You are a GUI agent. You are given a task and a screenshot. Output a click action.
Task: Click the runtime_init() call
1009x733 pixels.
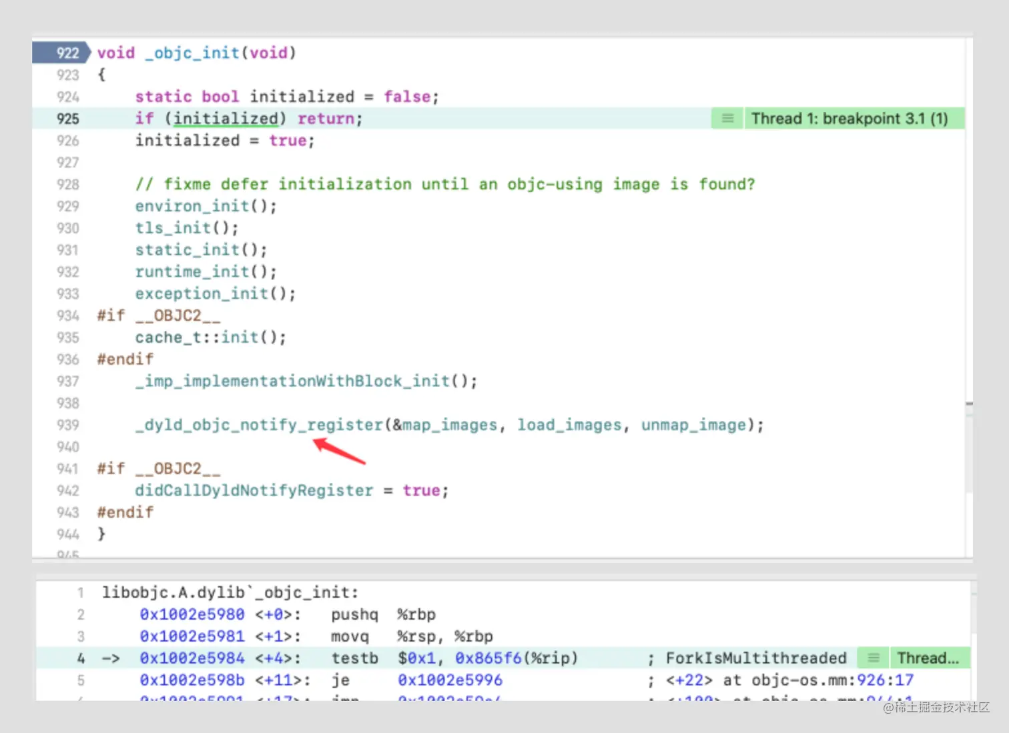tap(206, 272)
